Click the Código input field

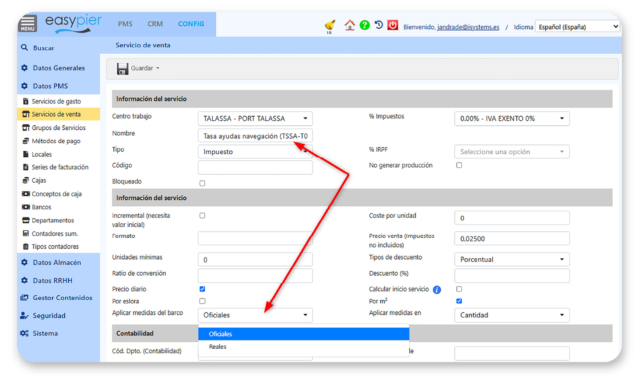(255, 167)
